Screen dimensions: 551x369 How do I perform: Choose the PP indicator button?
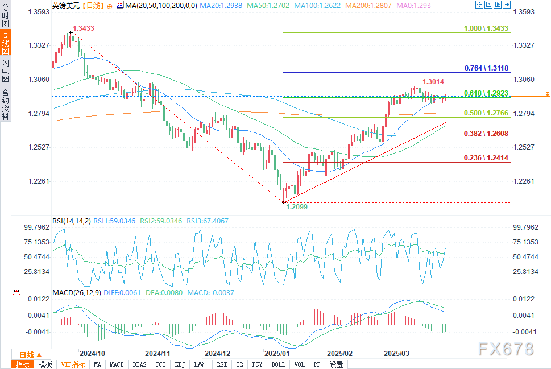tap(317, 364)
